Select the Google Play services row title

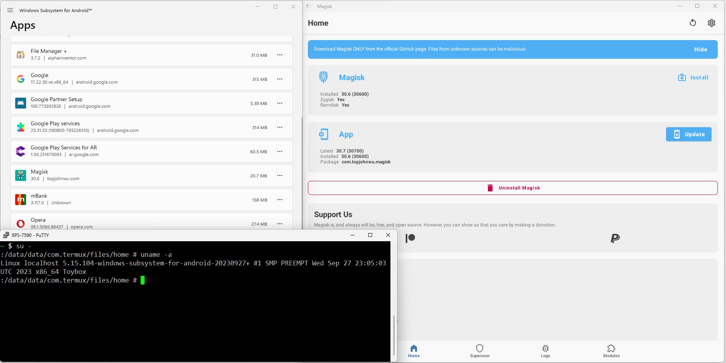pos(55,123)
